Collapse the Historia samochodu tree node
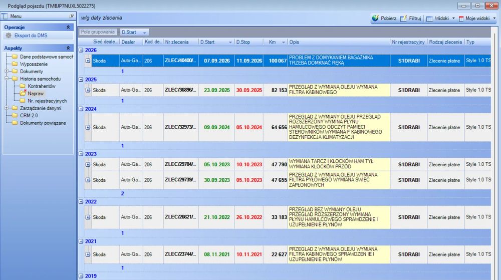Viewport: 501px width, 280px height. click(x=7, y=79)
